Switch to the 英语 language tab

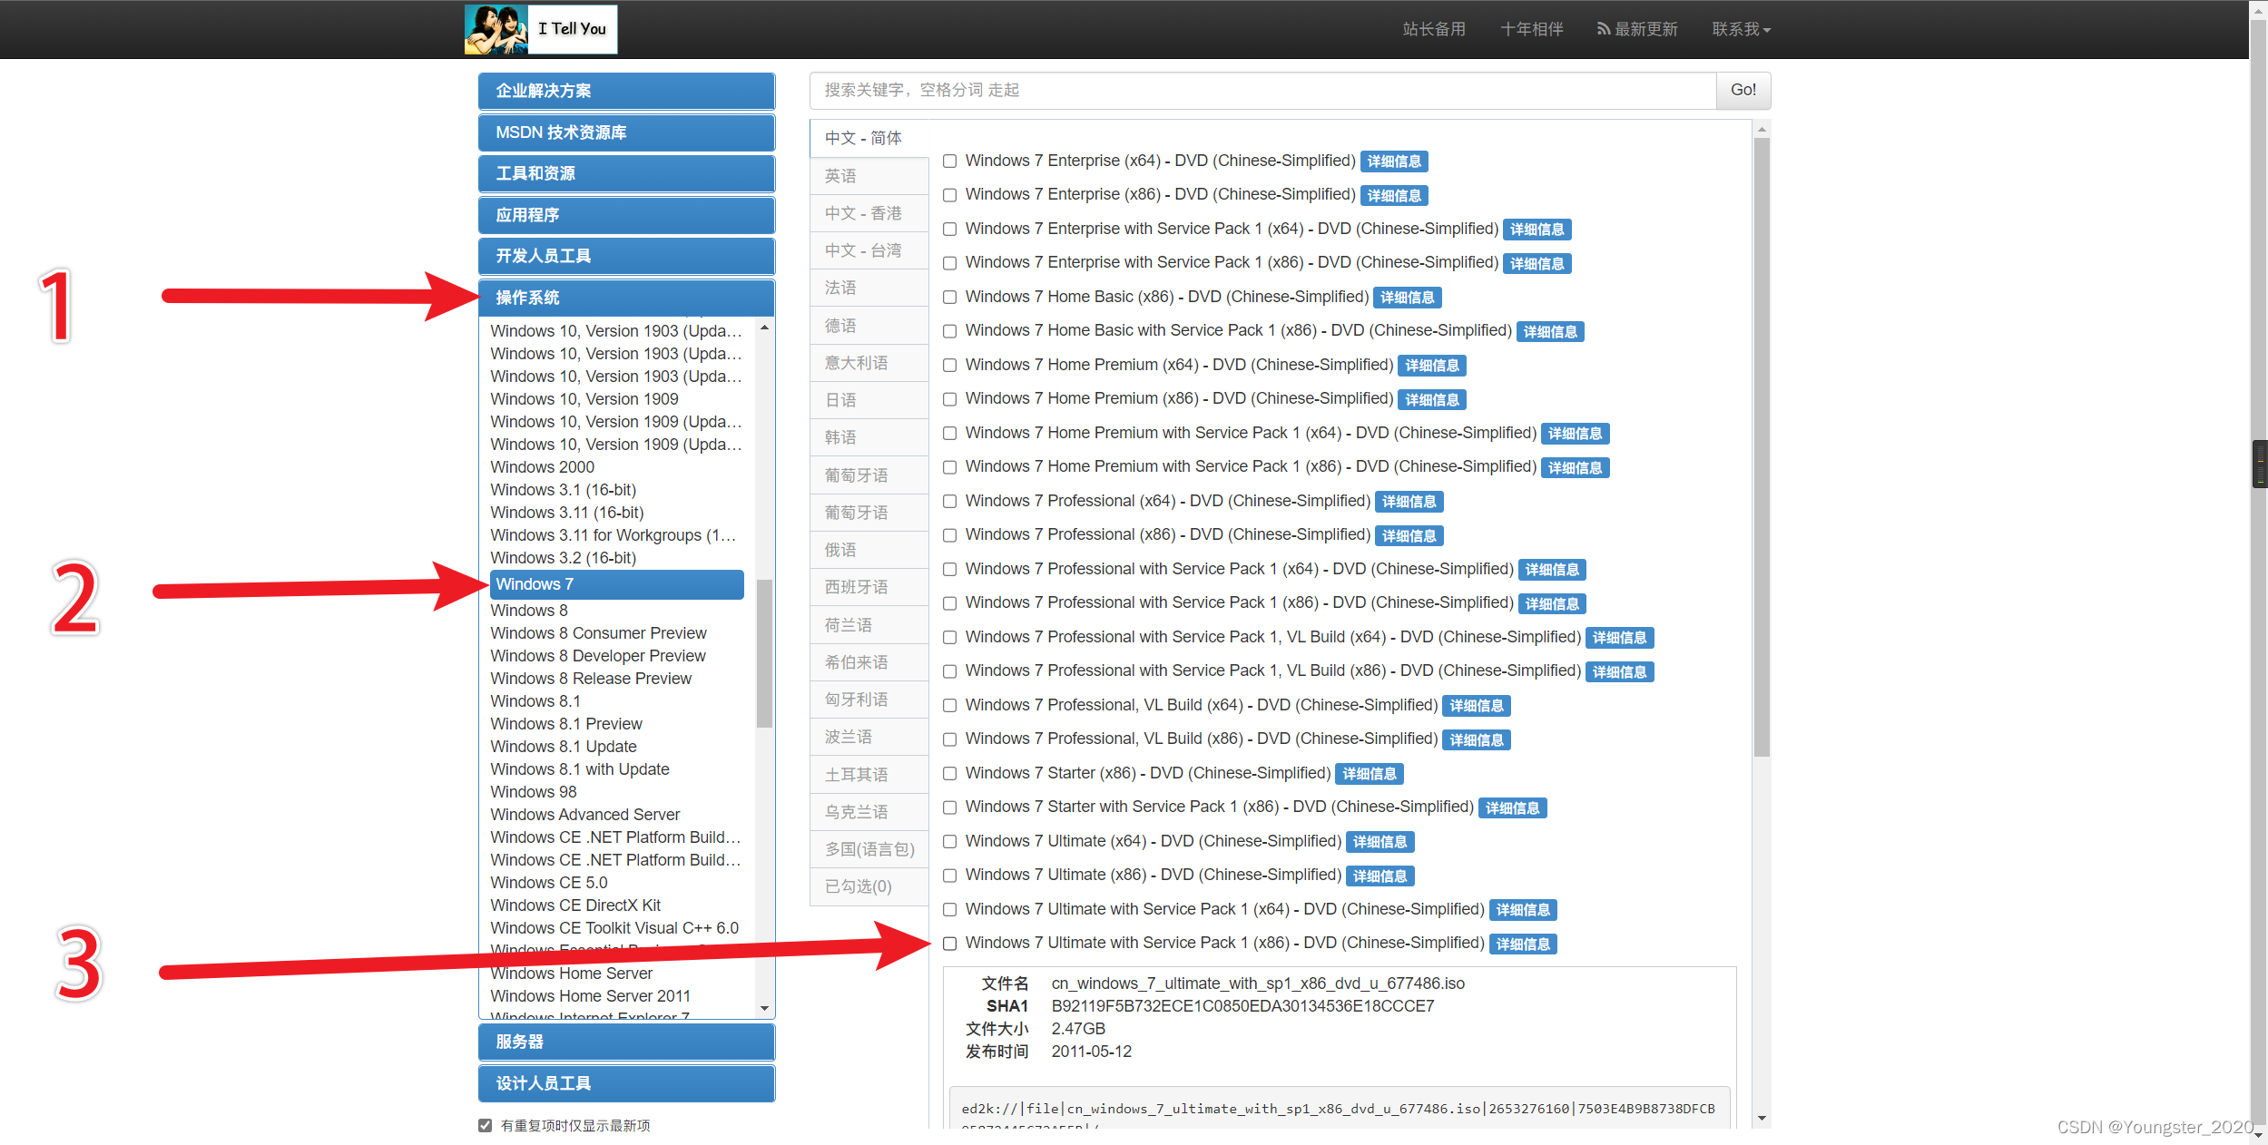(869, 176)
